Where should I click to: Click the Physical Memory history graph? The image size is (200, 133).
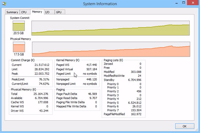(111, 49)
